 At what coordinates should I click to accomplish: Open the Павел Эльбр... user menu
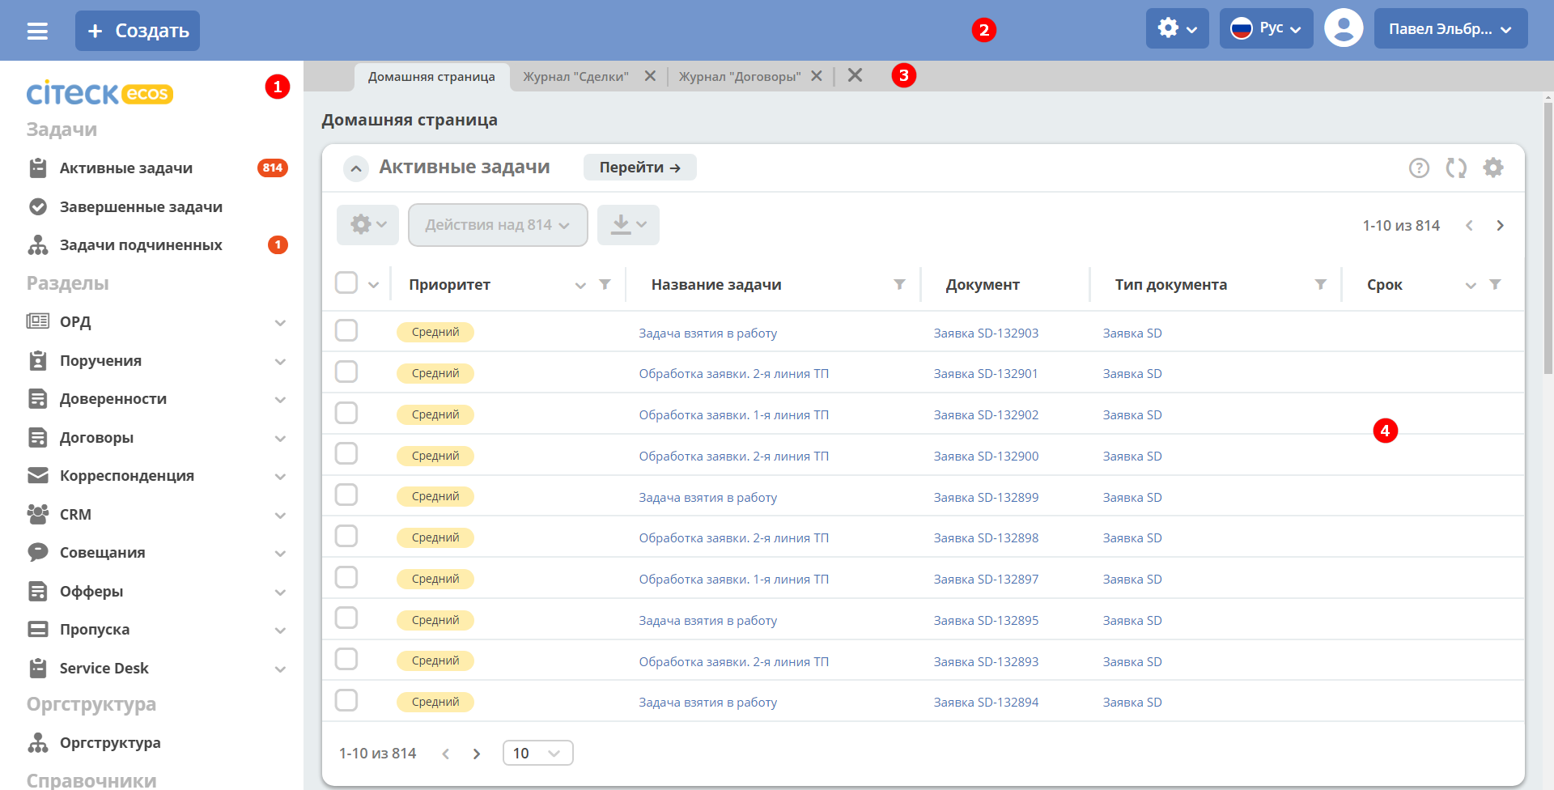1450,28
